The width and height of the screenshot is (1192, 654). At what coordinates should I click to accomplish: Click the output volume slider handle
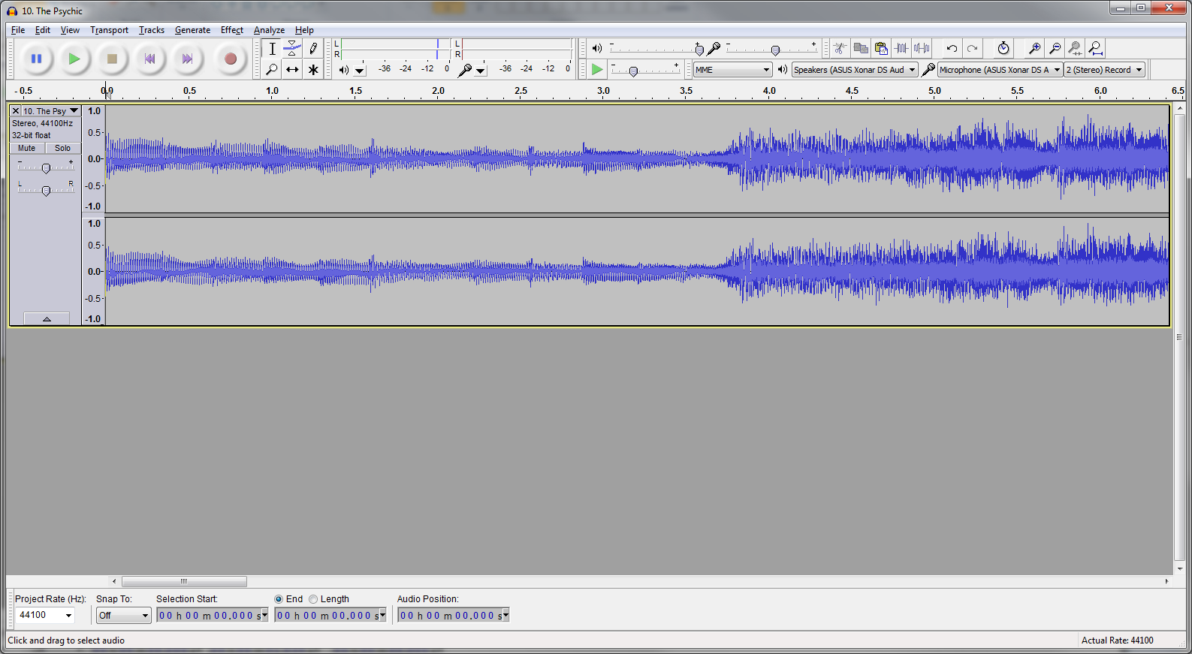pos(699,50)
